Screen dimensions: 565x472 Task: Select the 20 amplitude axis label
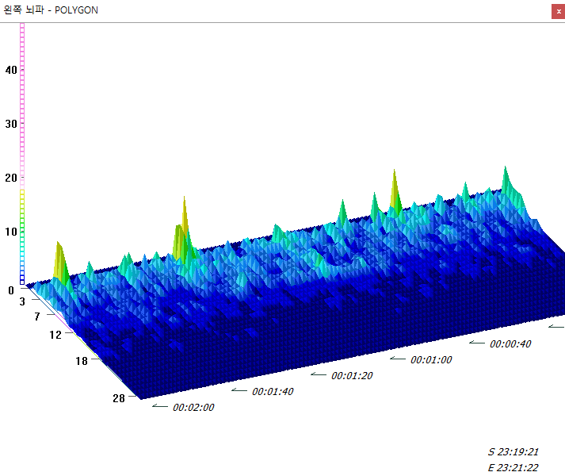[11, 178]
